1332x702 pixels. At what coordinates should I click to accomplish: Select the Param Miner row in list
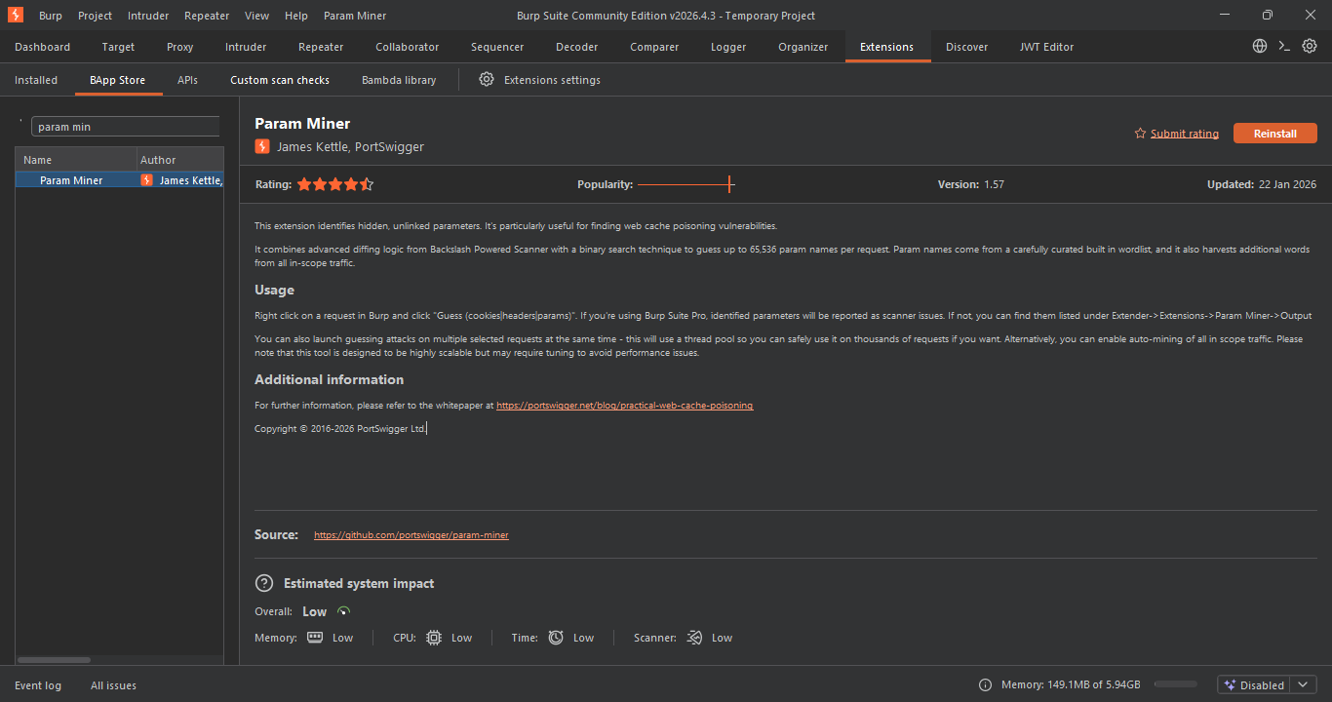click(x=119, y=180)
